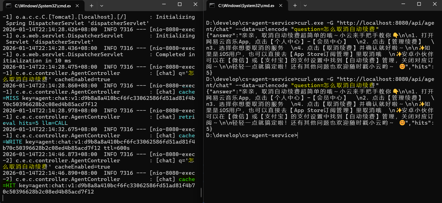This screenshot has width=442, height=203.
Task: Expand the right terminal's profile dropdown chevron
Action: click(x=305, y=6)
